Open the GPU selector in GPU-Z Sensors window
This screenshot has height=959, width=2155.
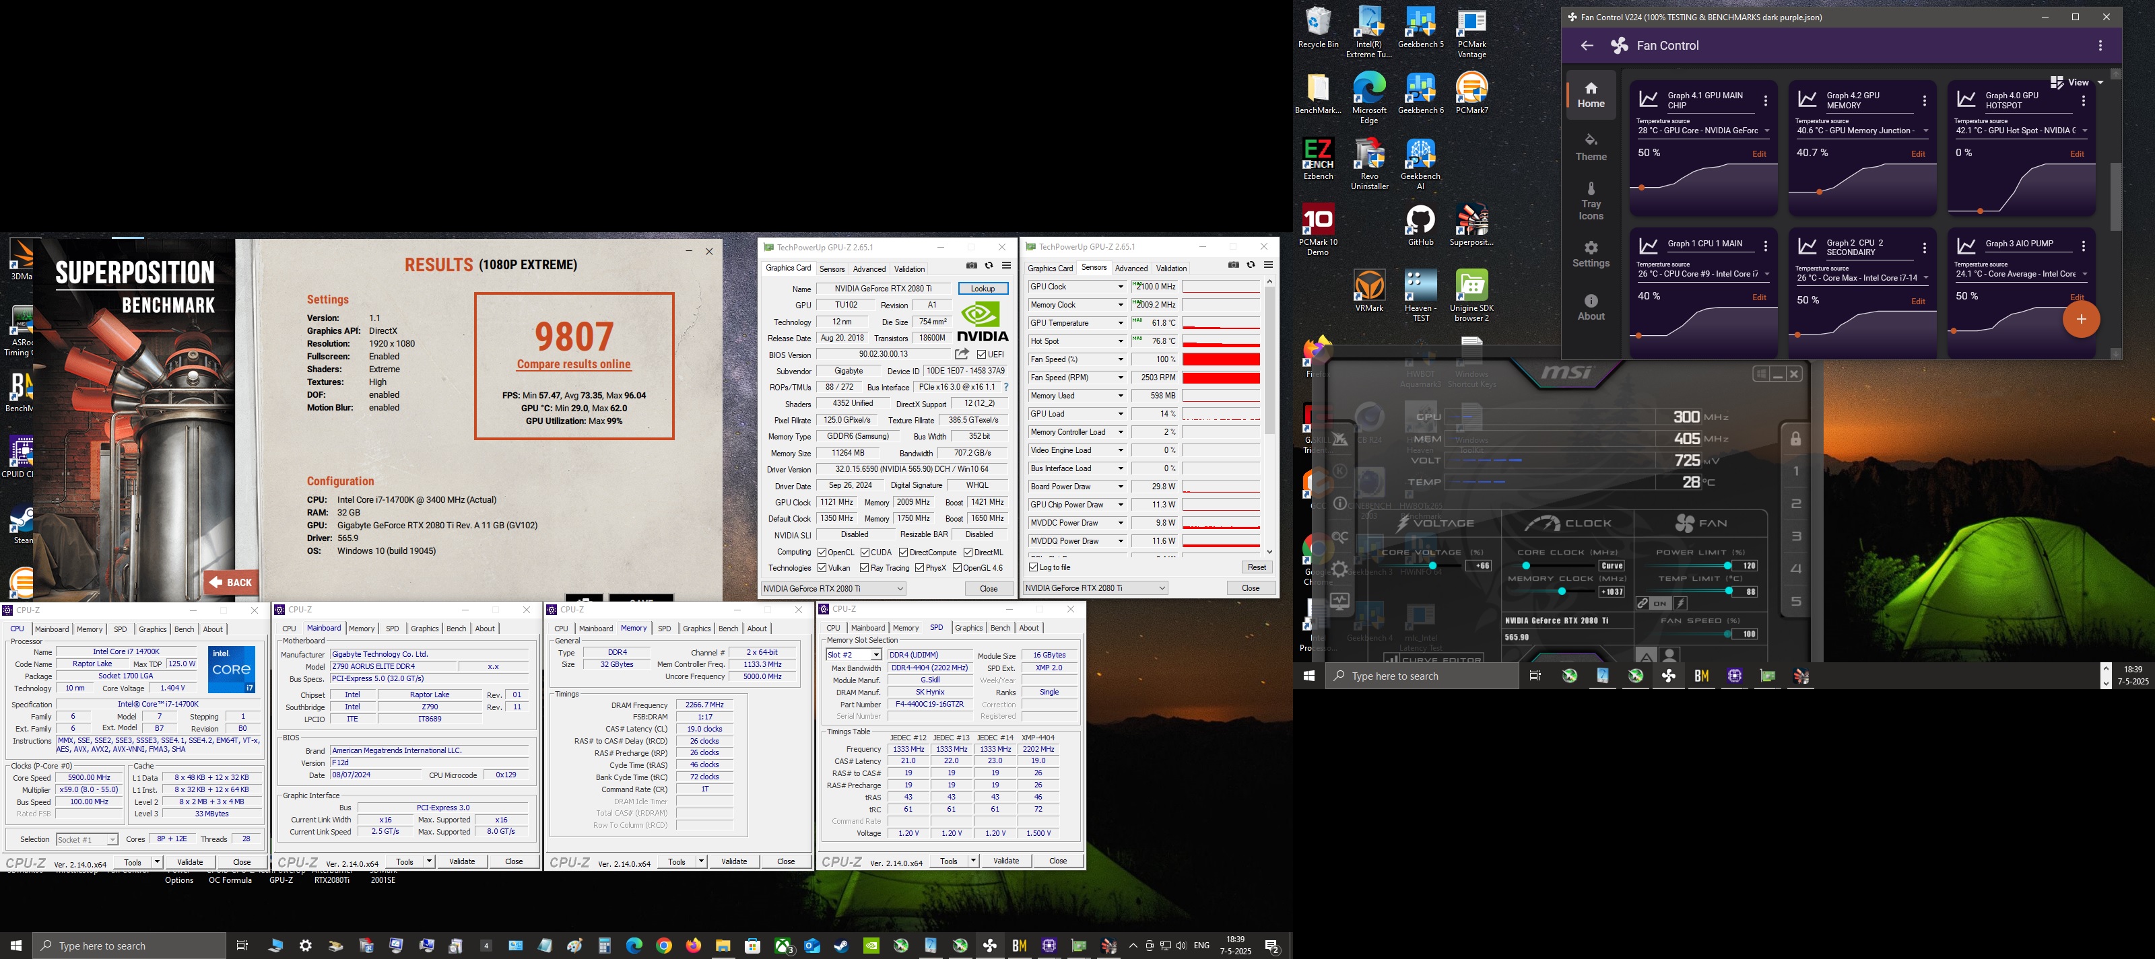1095,588
